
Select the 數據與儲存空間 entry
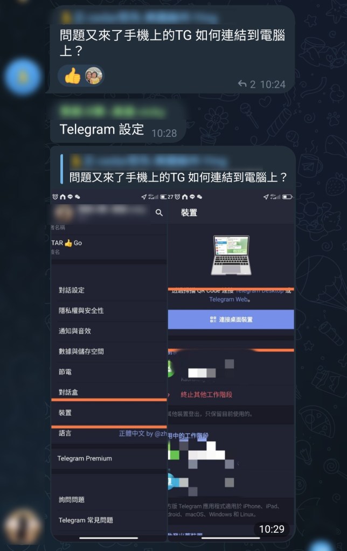pos(109,351)
